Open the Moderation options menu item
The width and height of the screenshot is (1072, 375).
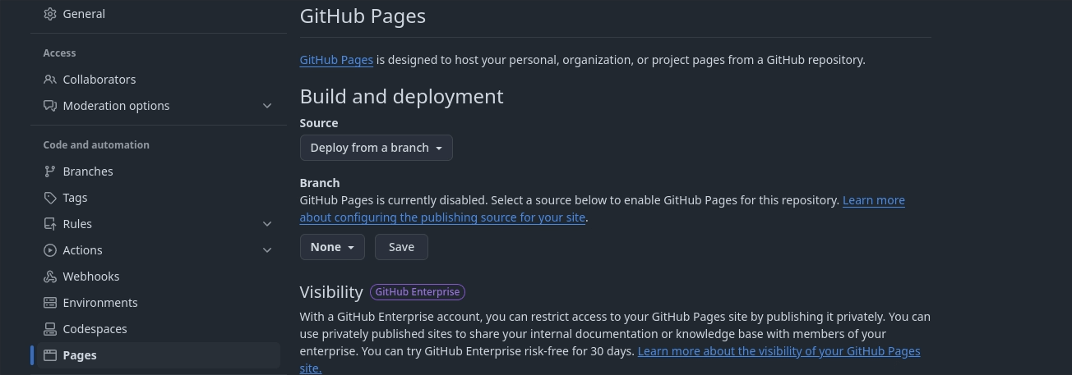pos(159,106)
